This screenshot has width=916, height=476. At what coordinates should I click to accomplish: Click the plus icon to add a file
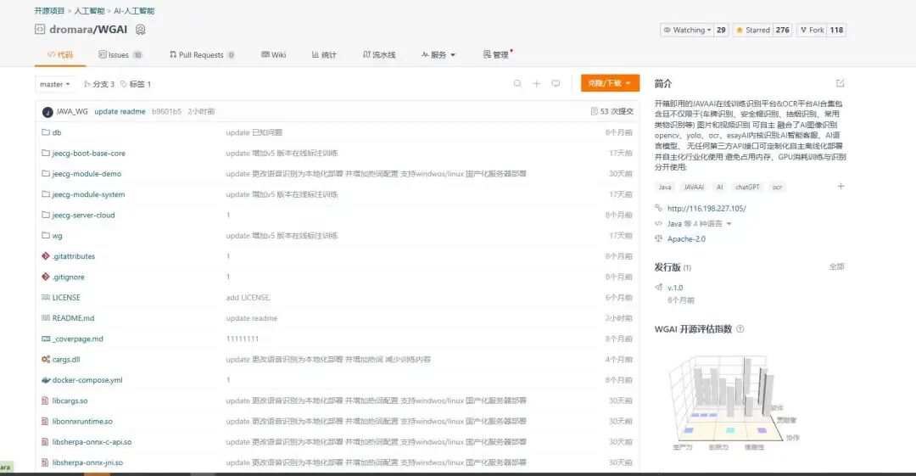537,84
